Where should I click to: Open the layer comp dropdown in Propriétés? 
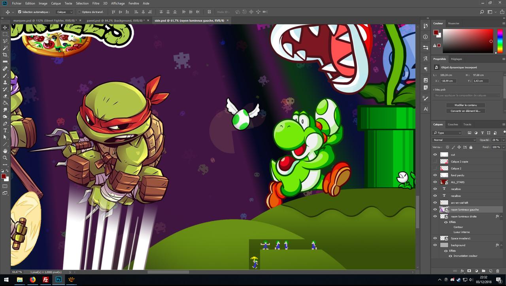pyautogui.click(x=467, y=96)
